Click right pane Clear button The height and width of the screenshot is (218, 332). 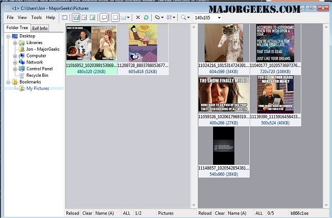[220, 213]
